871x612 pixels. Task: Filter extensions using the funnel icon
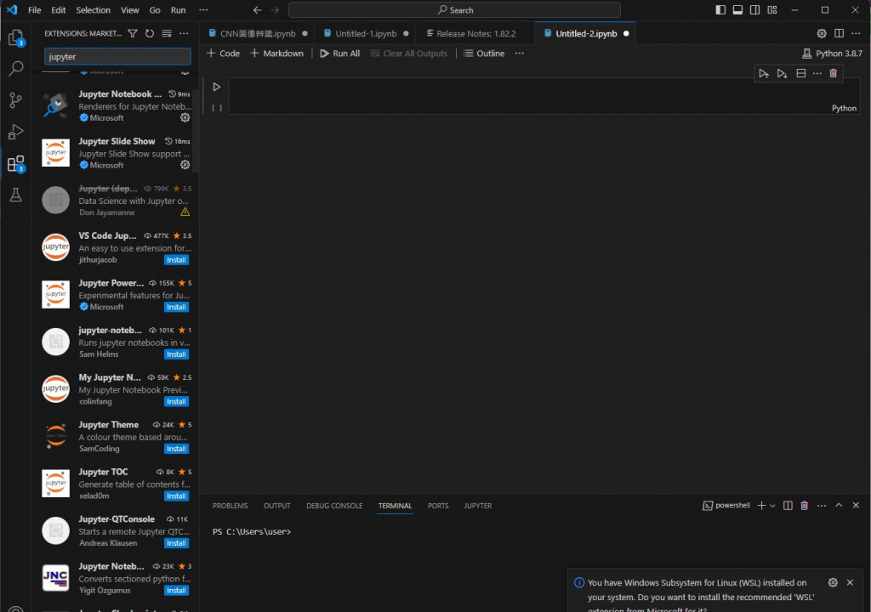133,33
